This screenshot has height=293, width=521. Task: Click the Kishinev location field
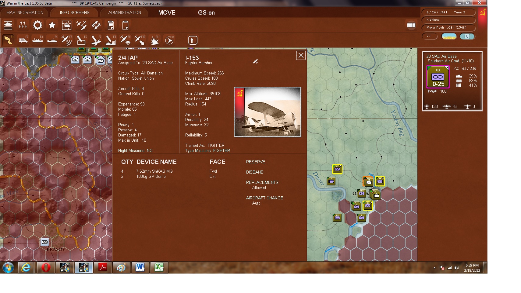(448, 20)
